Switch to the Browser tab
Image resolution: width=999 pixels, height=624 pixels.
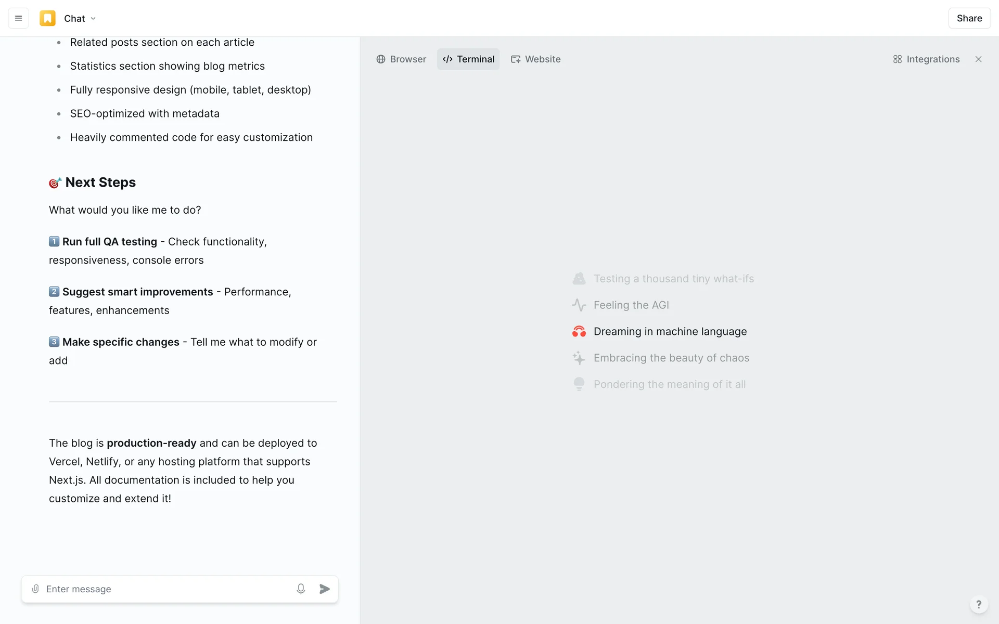click(401, 59)
